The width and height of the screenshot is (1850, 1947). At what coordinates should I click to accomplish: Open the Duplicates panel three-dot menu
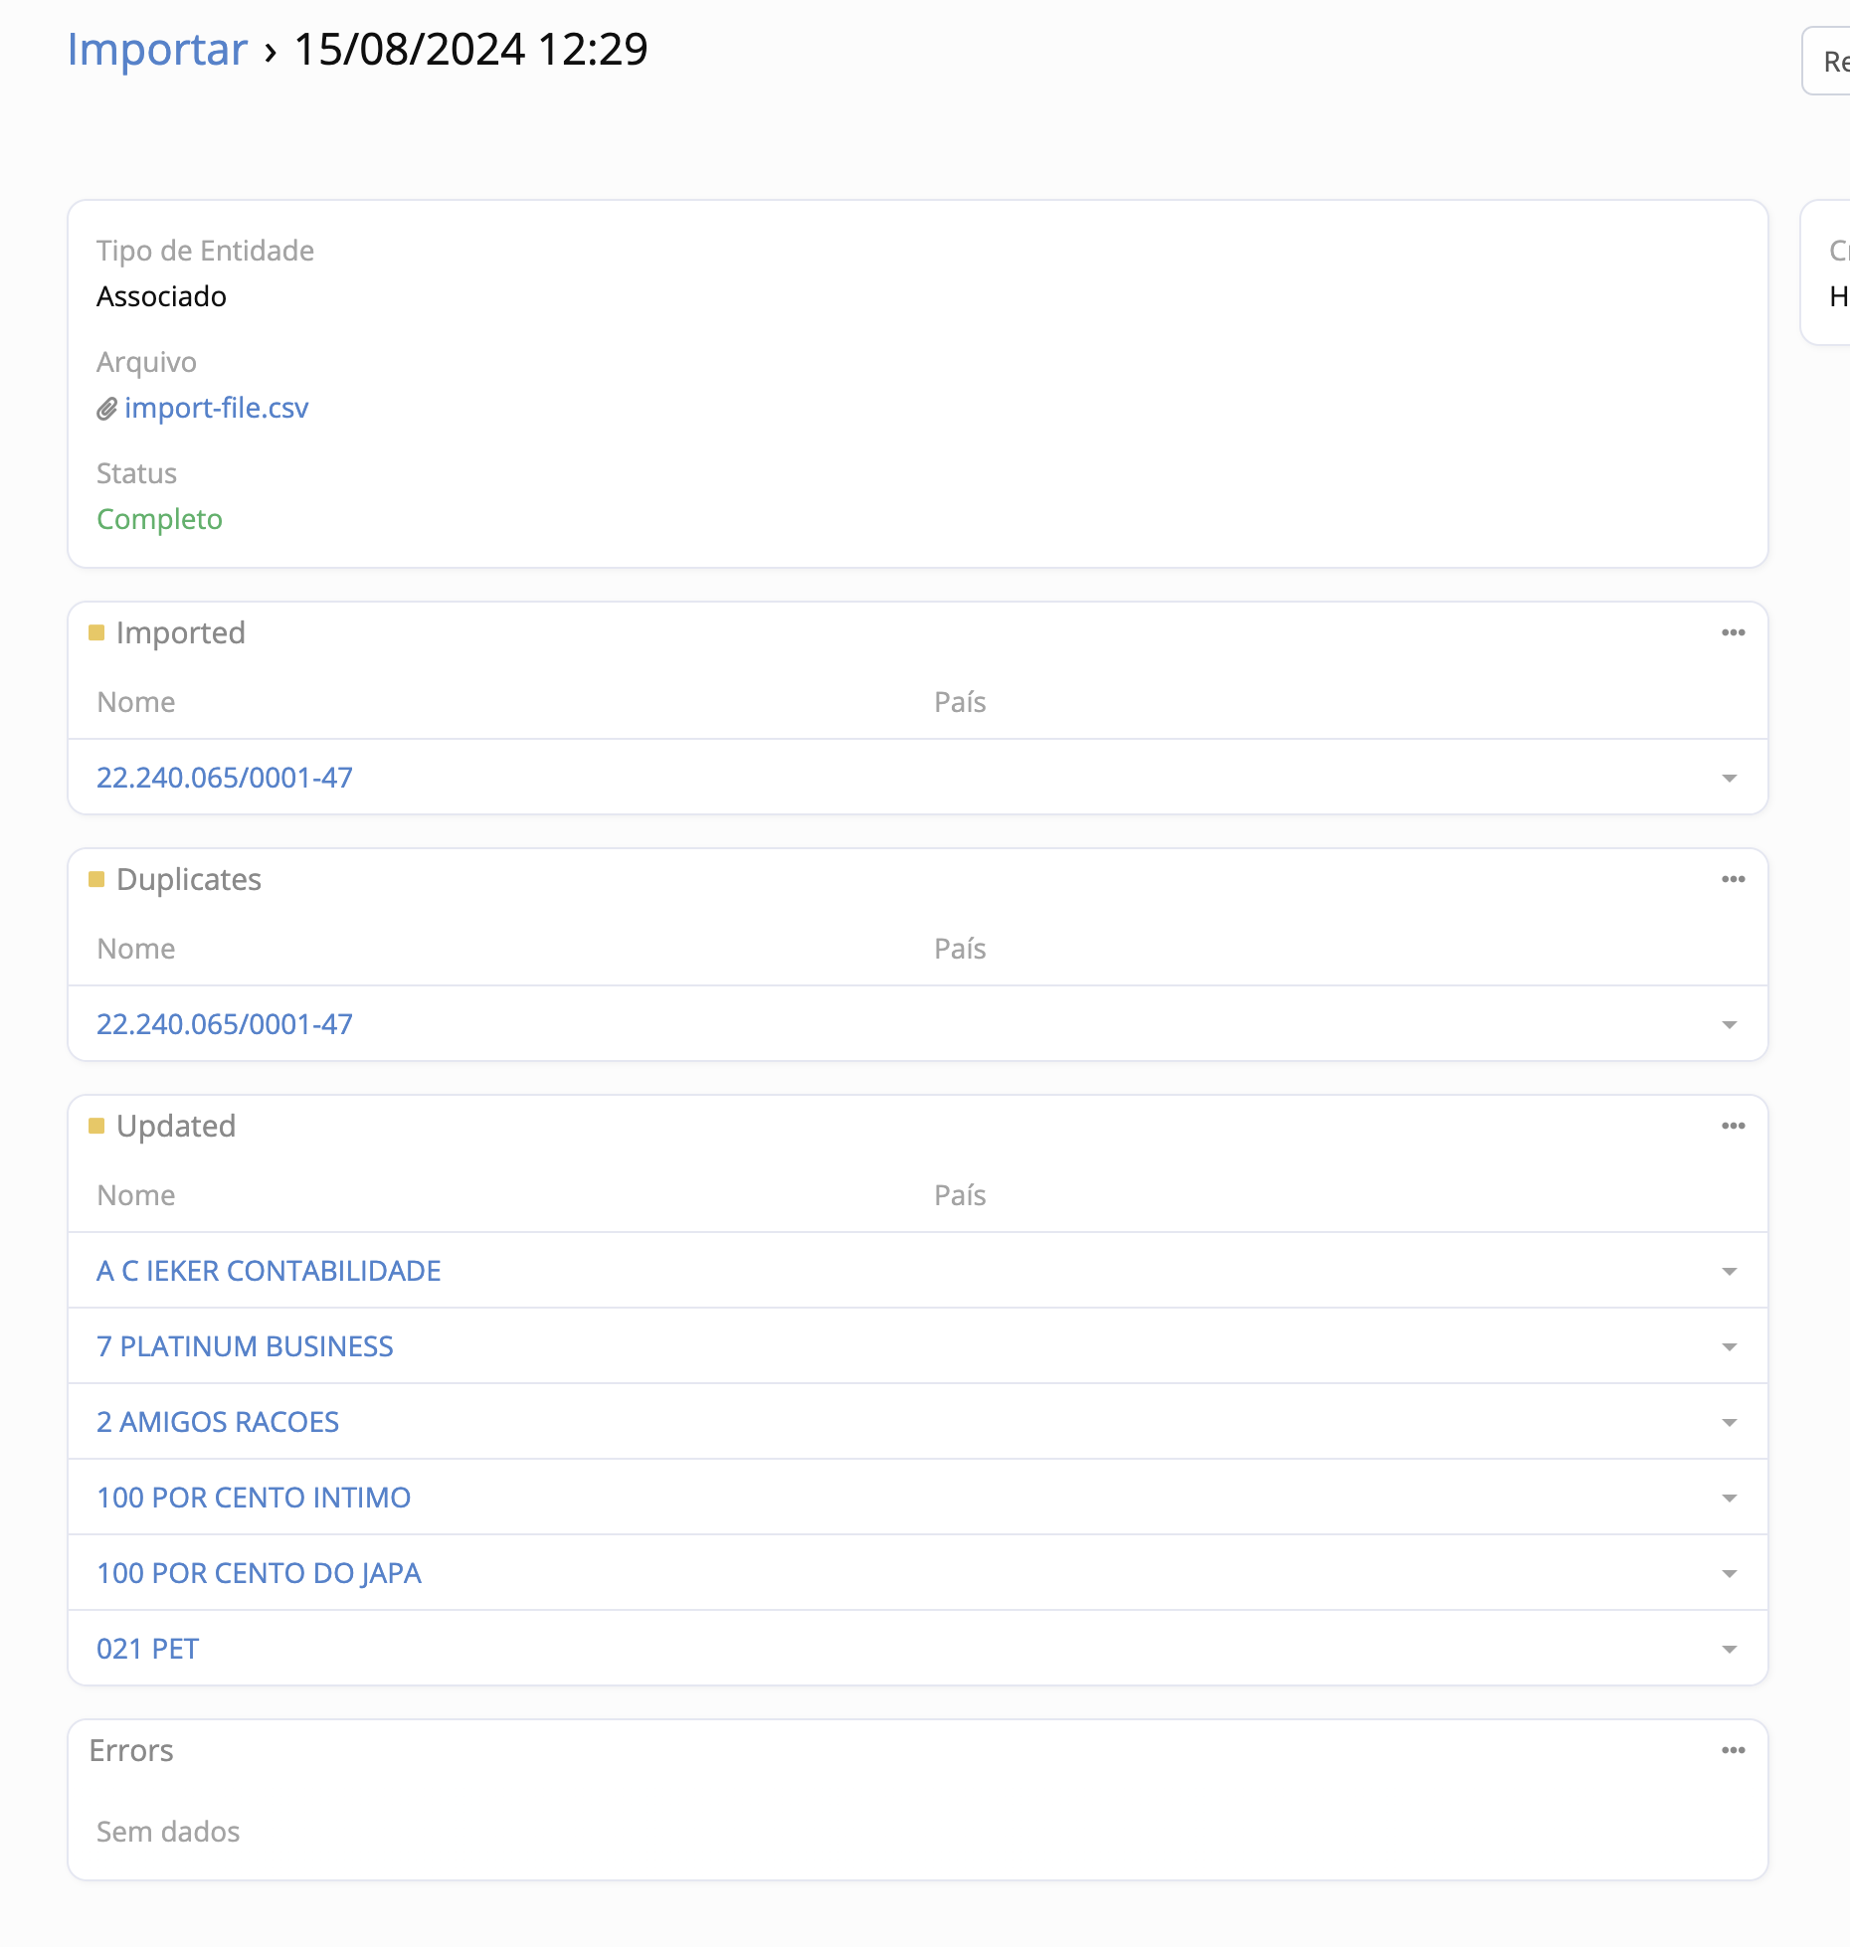pyautogui.click(x=1733, y=879)
